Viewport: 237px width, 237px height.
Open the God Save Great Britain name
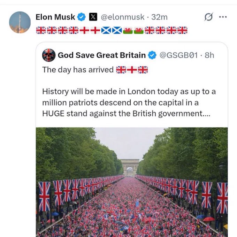tap(102, 55)
